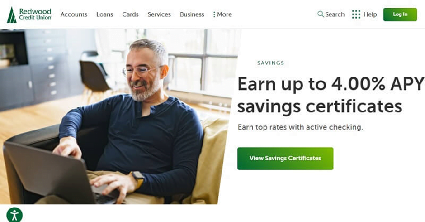Click the magnifying glass search icon
This screenshot has width=425, height=222.
[321, 14]
